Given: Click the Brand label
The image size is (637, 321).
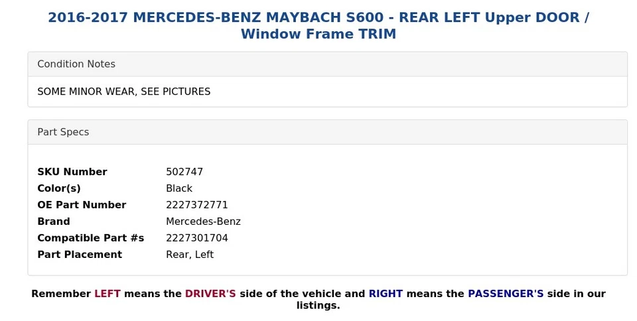Looking at the screenshot, I should click(54, 222).
